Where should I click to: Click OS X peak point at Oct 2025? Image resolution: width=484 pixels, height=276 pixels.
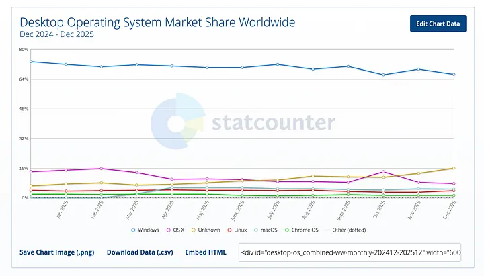click(383, 171)
